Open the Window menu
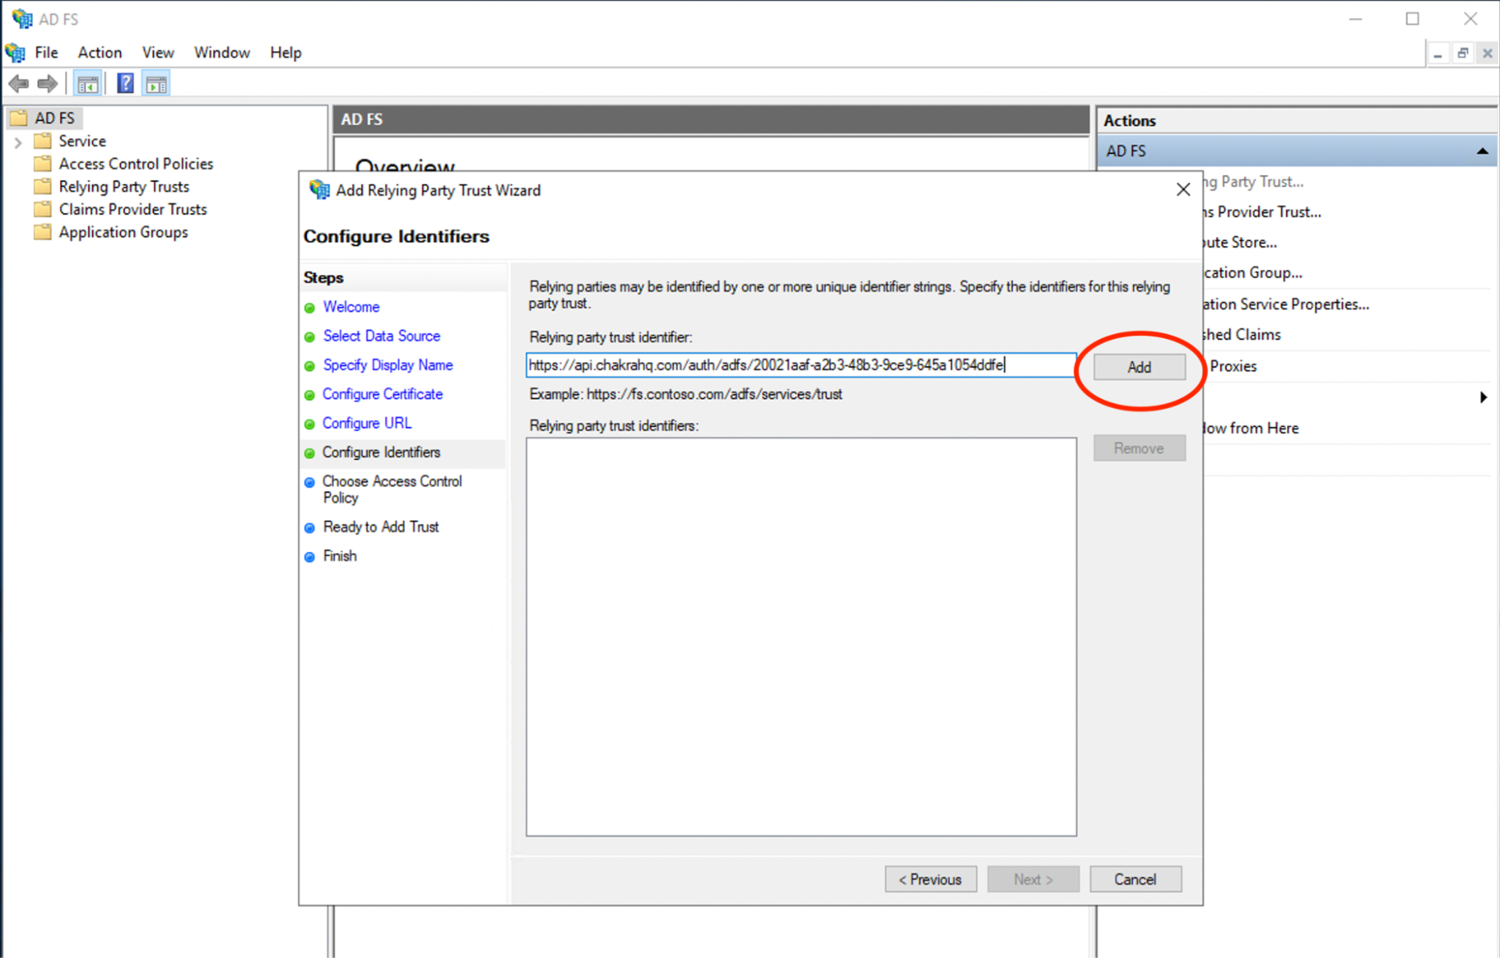The image size is (1500, 958). point(221,53)
